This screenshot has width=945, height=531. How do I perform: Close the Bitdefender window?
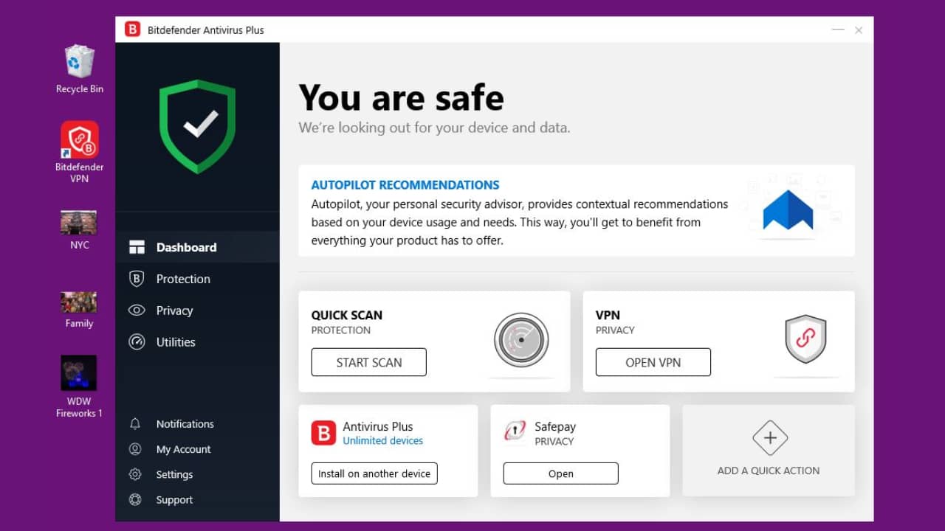(859, 29)
